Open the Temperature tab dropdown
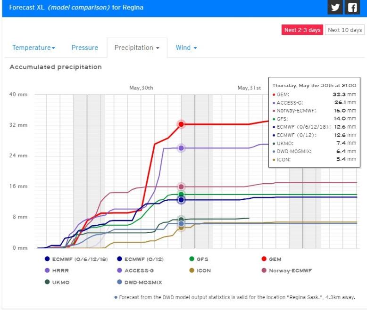This screenshot has width=367, height=310. pos(33,48)
